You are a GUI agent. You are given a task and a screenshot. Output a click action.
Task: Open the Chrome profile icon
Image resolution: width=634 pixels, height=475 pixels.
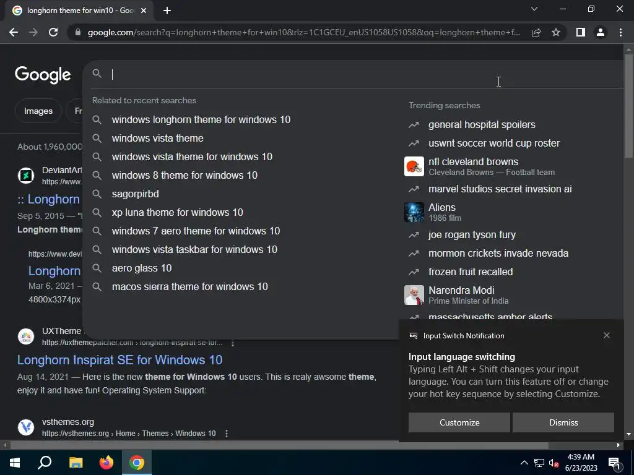(x=601, y=32)
